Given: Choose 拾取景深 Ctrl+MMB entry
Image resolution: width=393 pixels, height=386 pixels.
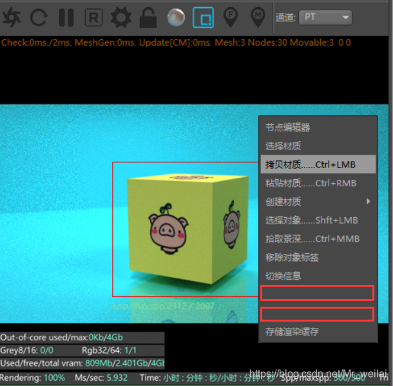Looking at the screenshot, I should [318, 238].
